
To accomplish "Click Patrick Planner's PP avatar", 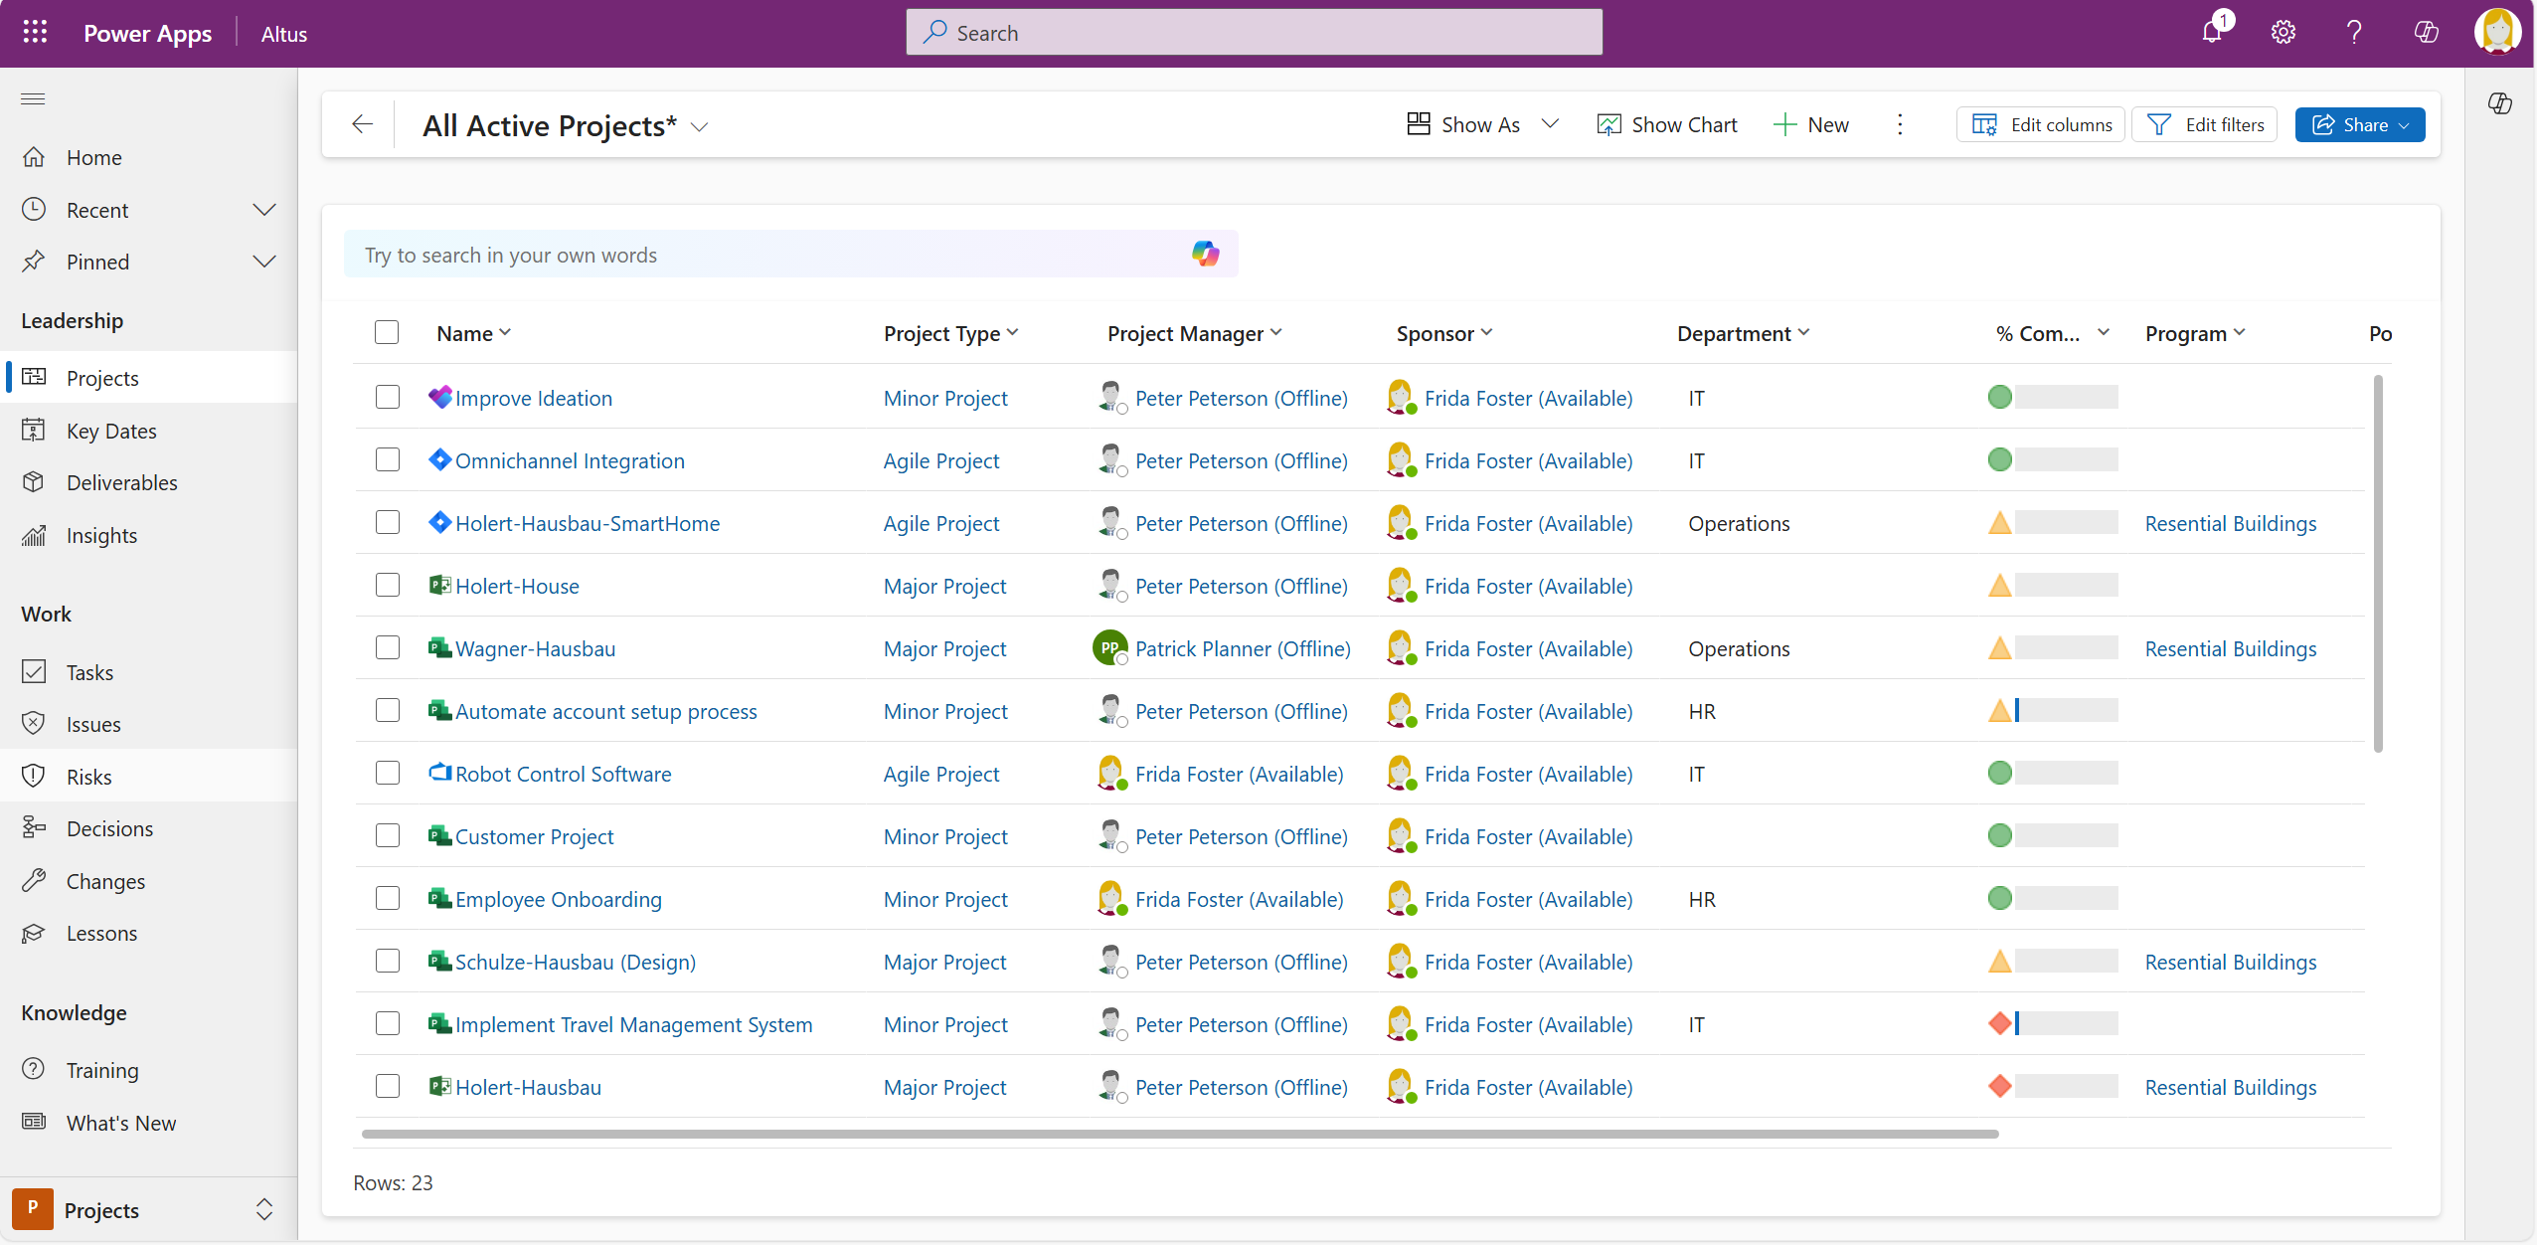I will 1109,647.
